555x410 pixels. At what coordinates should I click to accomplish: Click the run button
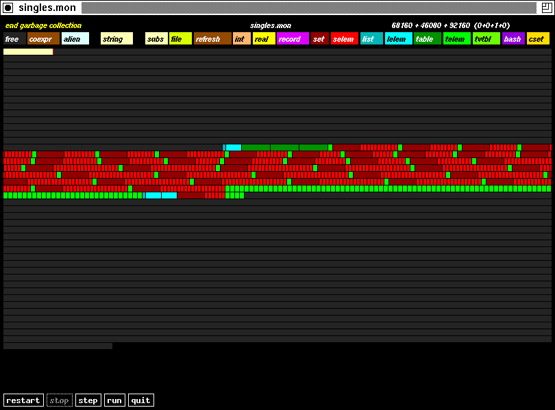point(114,400)
